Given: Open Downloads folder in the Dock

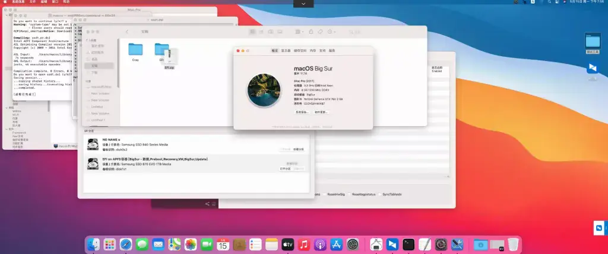Looking at the screenshot, I should (481, 245).
